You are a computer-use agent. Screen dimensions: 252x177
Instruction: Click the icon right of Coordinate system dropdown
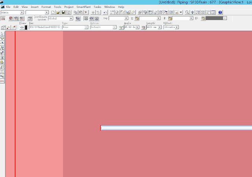[x=78, y=18]
